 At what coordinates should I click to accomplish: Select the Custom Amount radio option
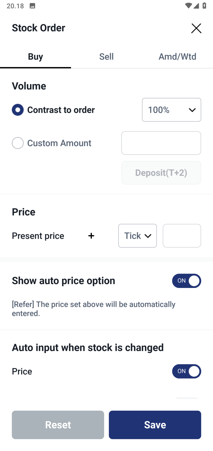click(x=18, y=143)
